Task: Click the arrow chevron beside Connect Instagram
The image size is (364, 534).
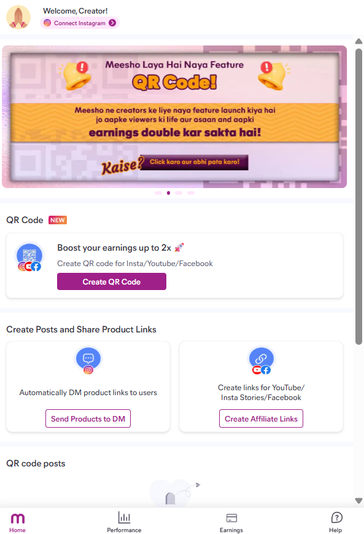Action: [112, 23]
